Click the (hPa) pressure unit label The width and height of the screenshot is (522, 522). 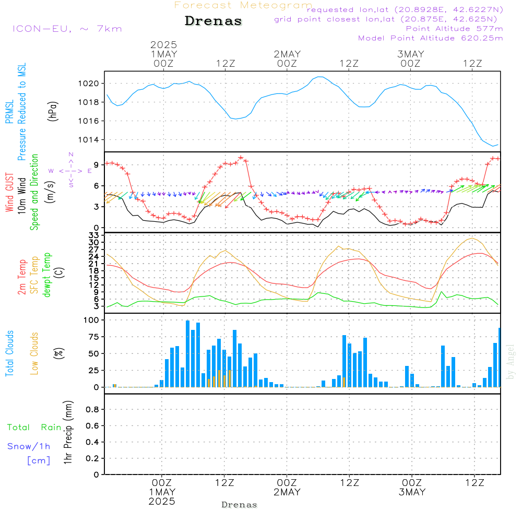[x=53, y=111]
